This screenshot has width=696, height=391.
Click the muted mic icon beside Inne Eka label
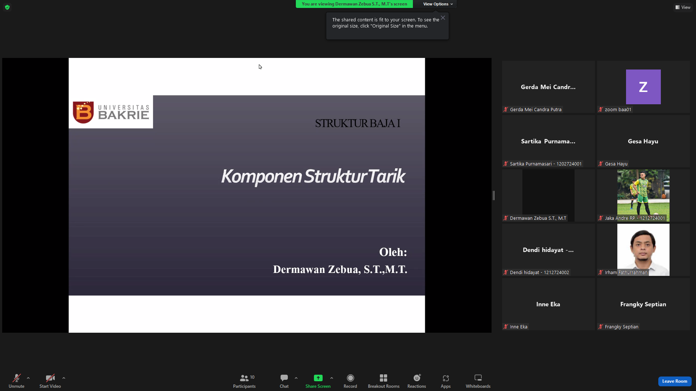point(506,327)
